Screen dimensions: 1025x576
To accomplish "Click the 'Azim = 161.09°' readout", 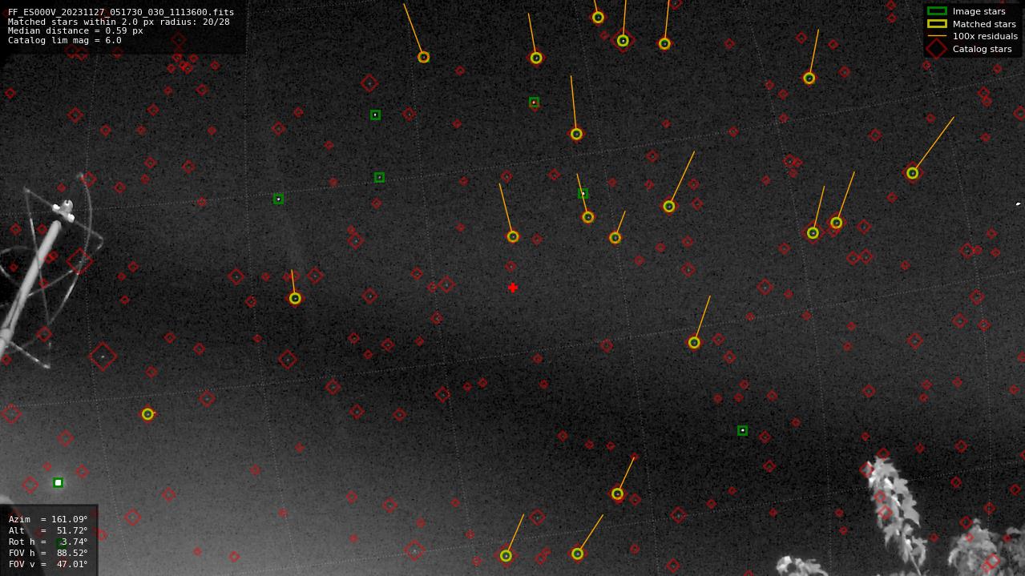I will pos(48,519).
